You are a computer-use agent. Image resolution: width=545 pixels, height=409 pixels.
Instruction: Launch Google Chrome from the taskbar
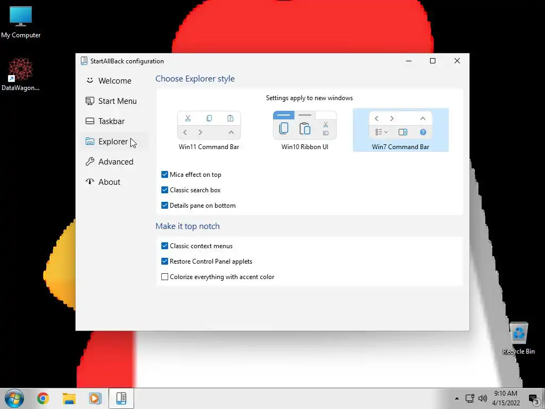(43, 398)
